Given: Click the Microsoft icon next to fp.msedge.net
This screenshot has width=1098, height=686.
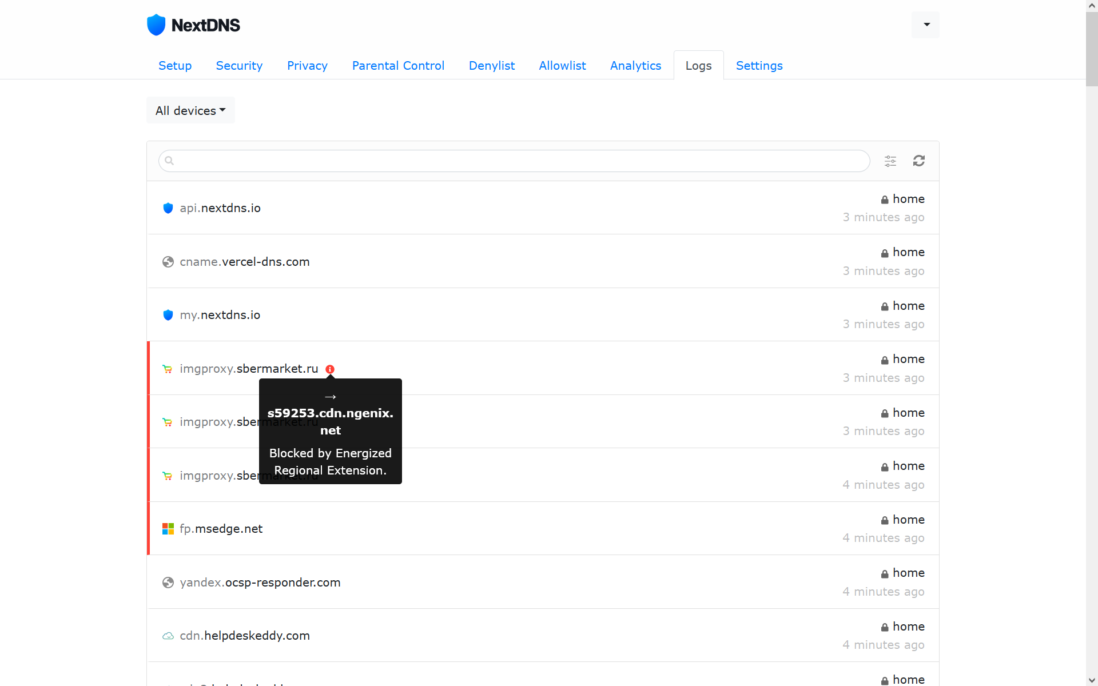Looking at the screenshot, I should (168, 529).
